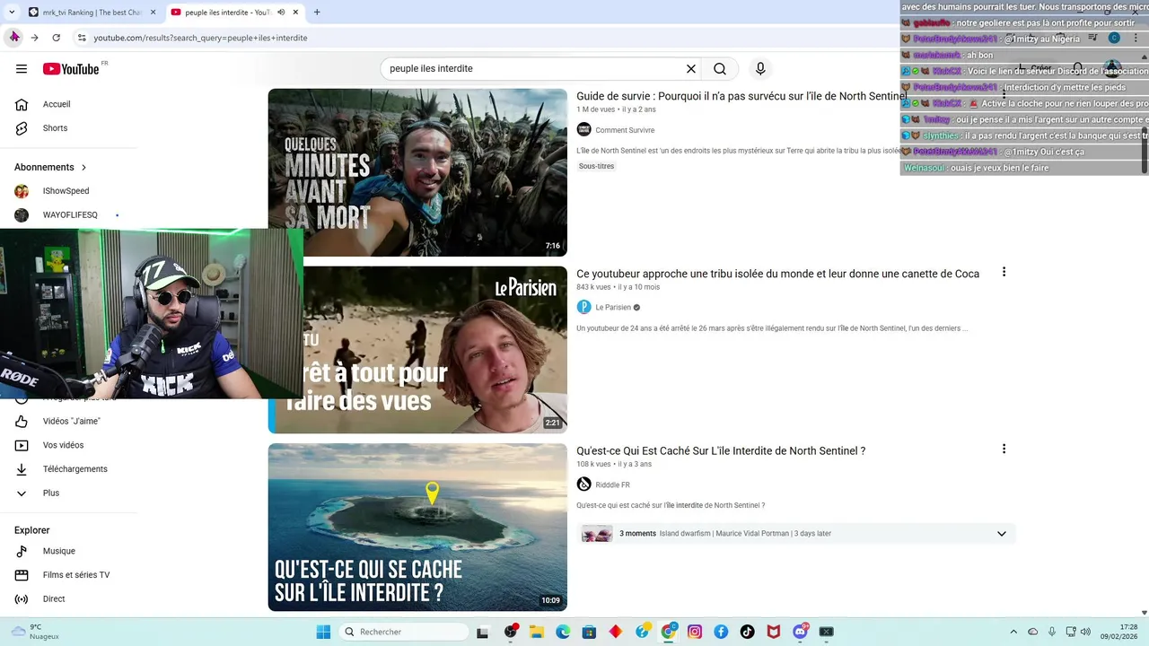Click the Comment Survivre channel avatar
1149x646 pixels.
[583, 130]
